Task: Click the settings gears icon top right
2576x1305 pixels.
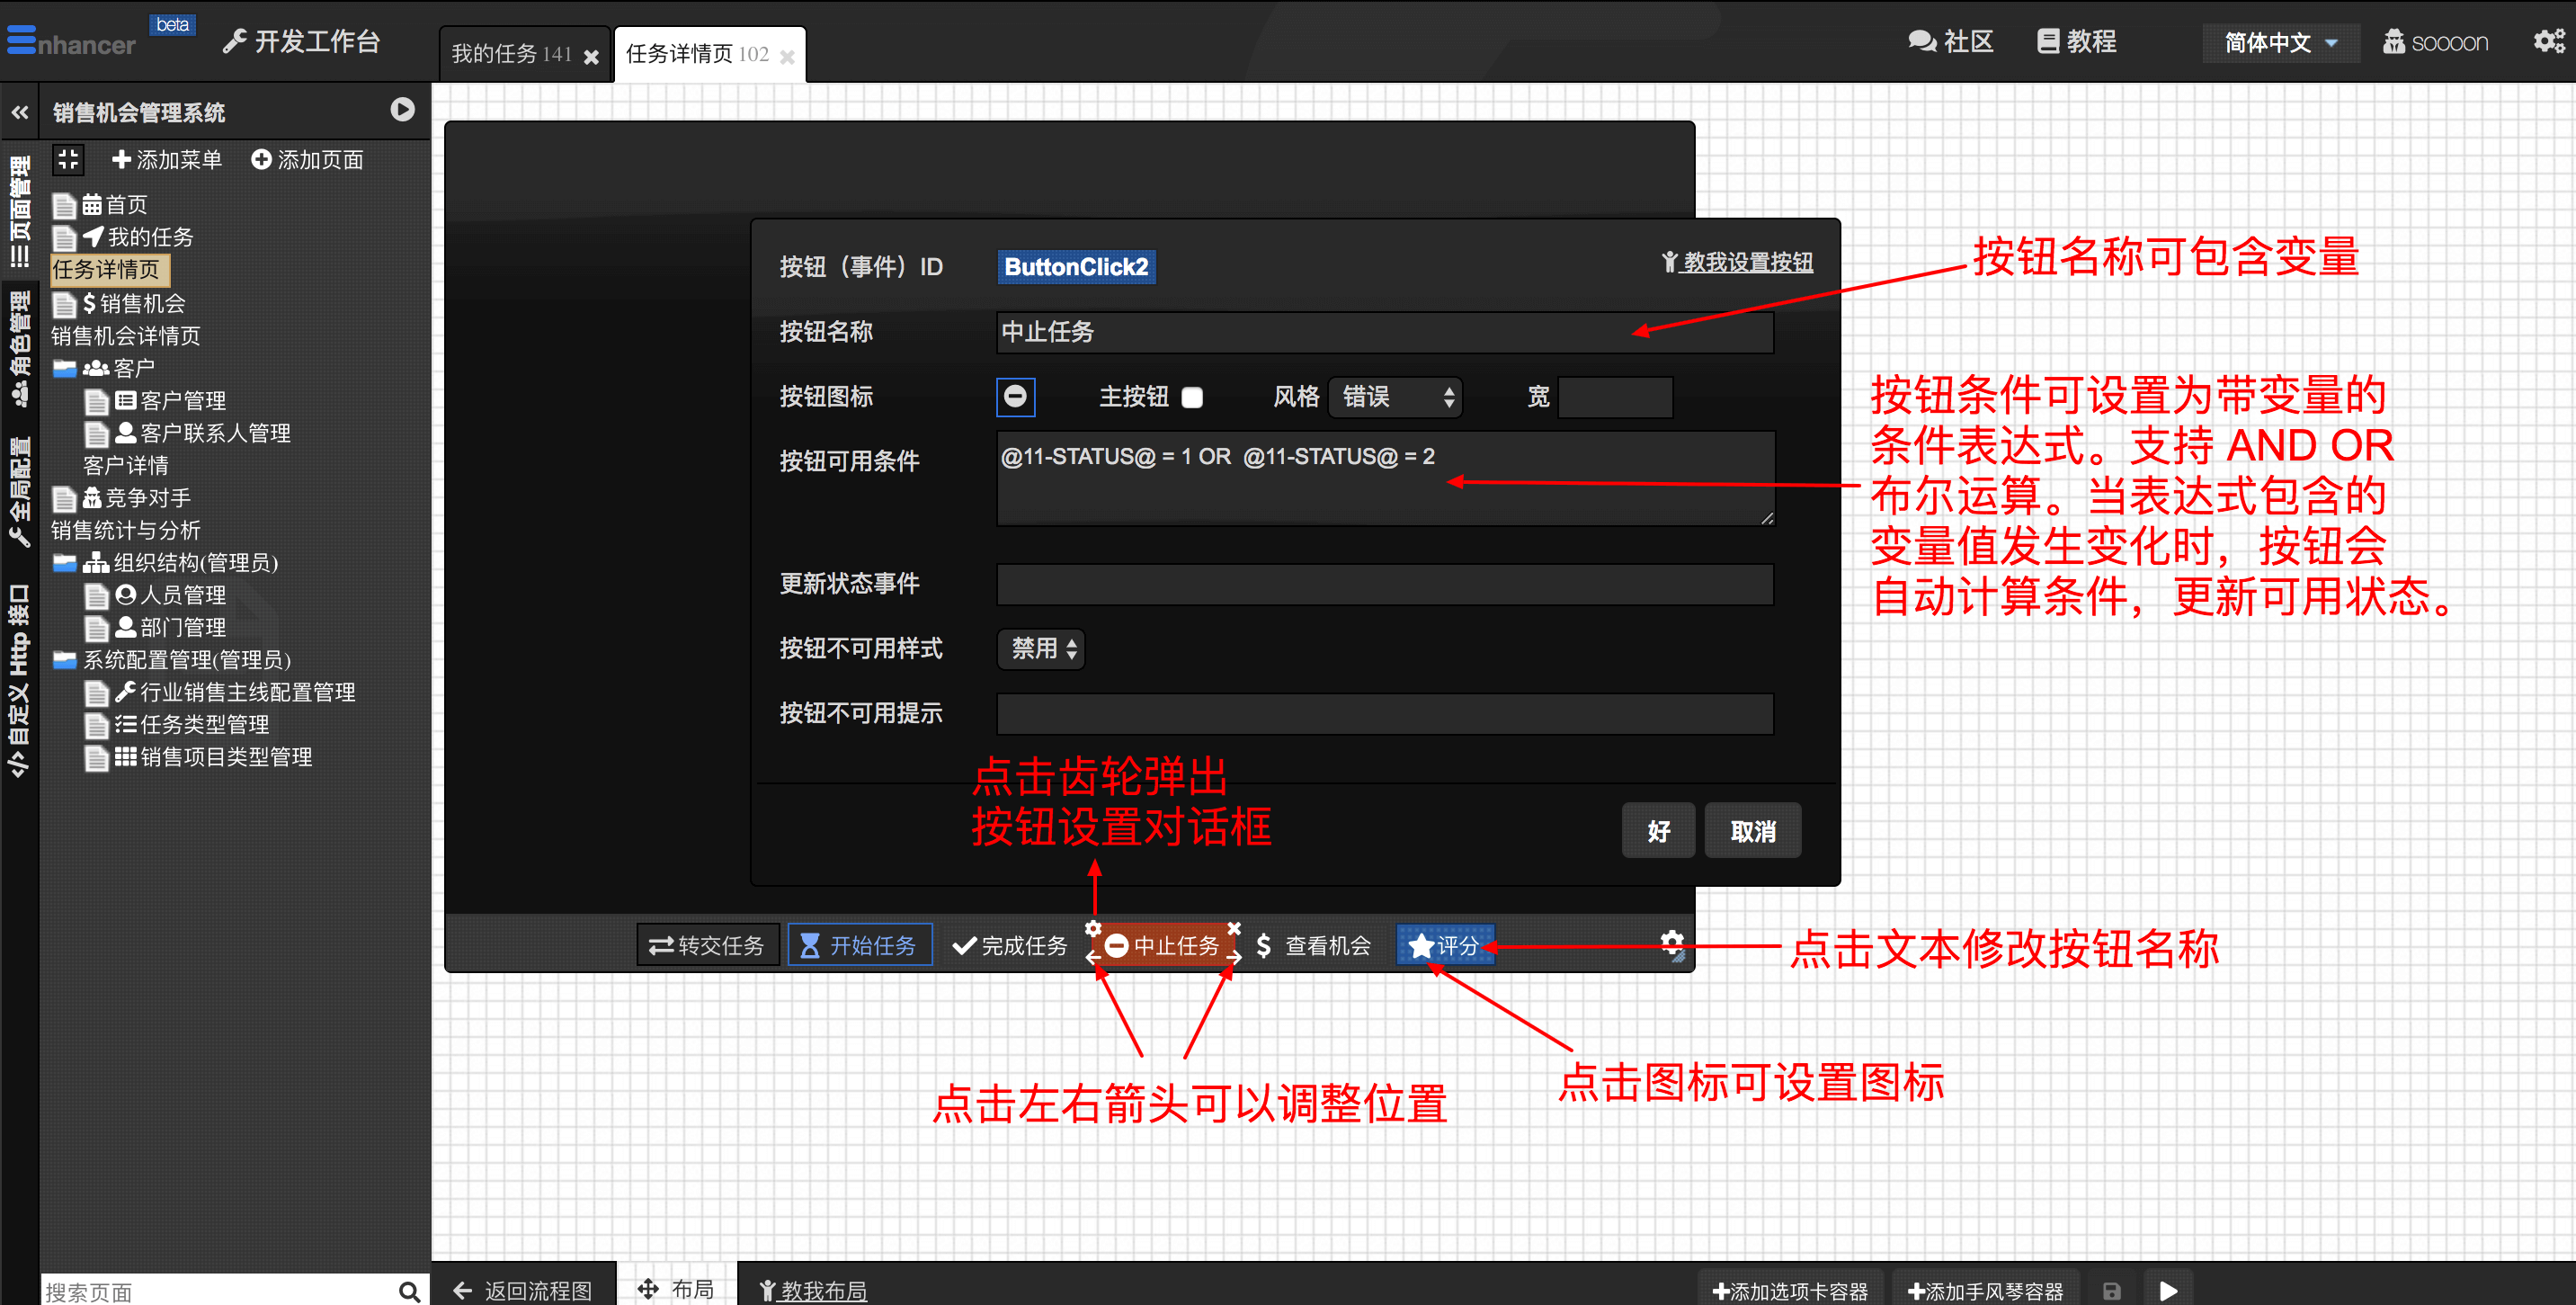Action: pos(2547,41)
